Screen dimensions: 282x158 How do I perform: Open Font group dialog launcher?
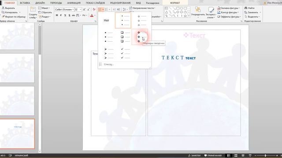(x=95, y=21)
